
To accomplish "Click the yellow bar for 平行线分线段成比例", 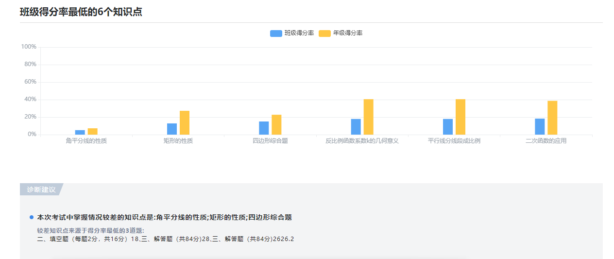I will coord(460,117).
